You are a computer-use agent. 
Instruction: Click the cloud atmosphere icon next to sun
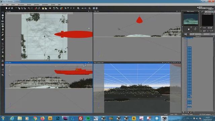point(46,8)
